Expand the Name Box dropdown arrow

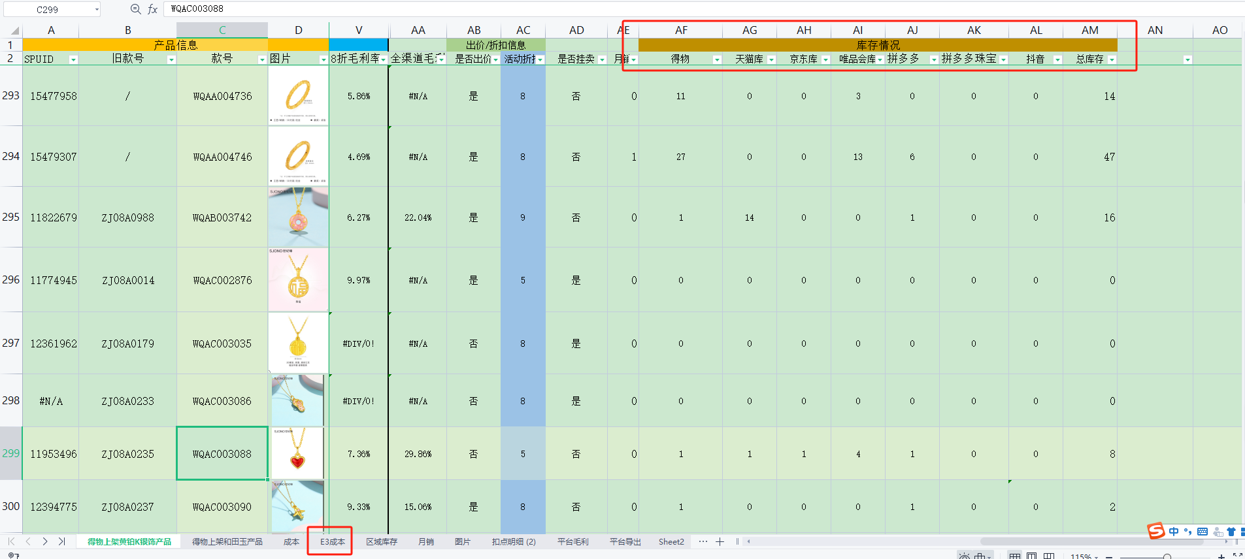[x=97, y=9]
